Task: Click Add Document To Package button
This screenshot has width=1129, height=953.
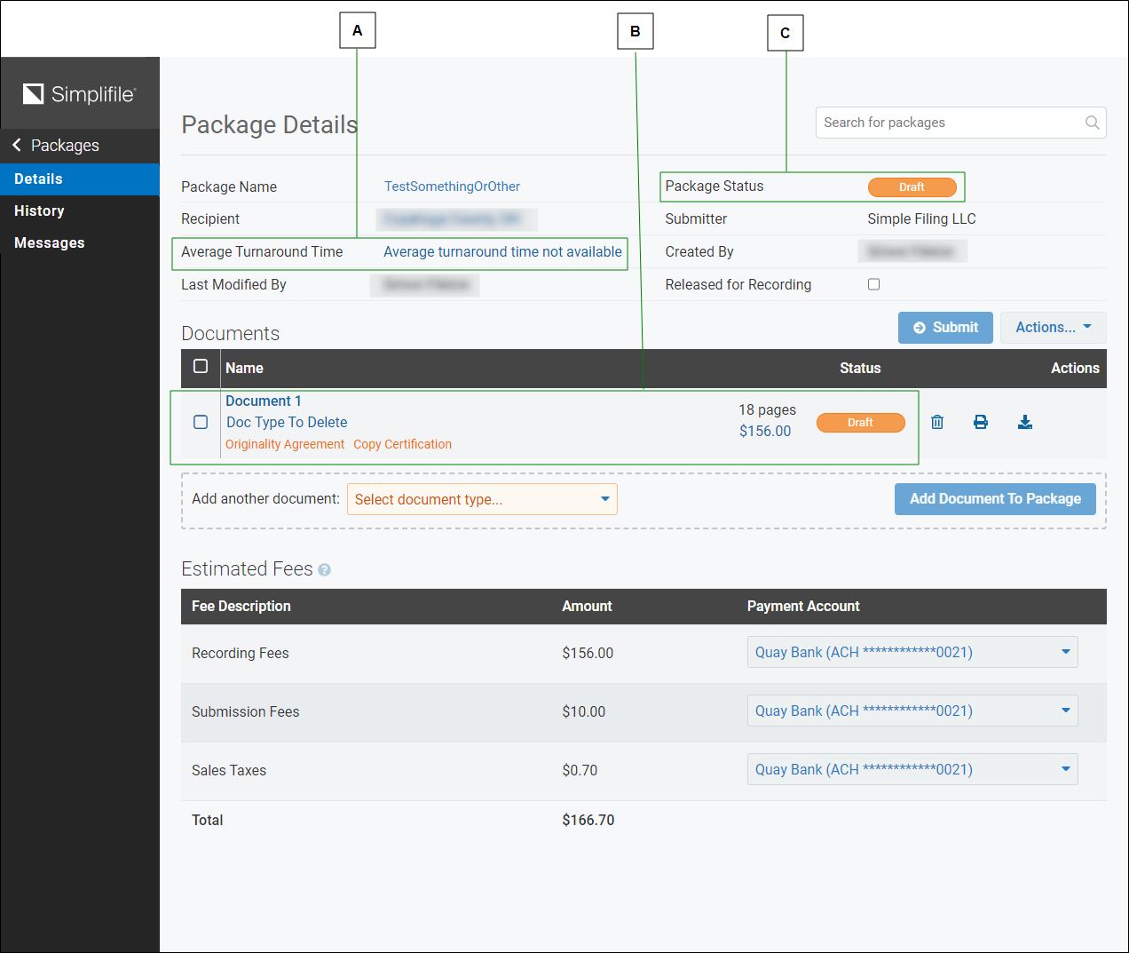Action: point(994,499)
